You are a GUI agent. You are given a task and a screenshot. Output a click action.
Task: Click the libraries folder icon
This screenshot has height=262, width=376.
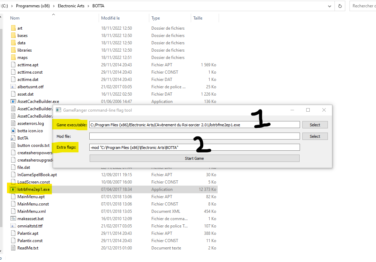pos(13,50)
